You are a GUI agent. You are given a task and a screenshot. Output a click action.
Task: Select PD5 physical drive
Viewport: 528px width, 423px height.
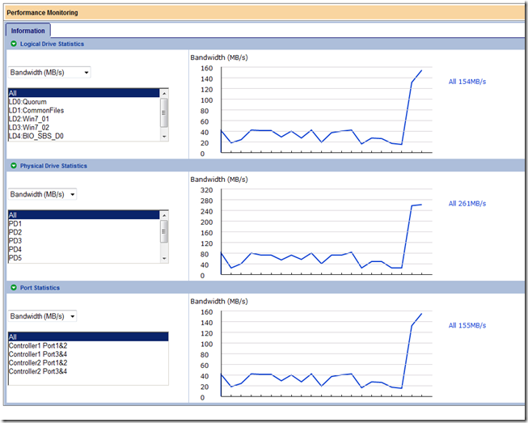[84, 258]
